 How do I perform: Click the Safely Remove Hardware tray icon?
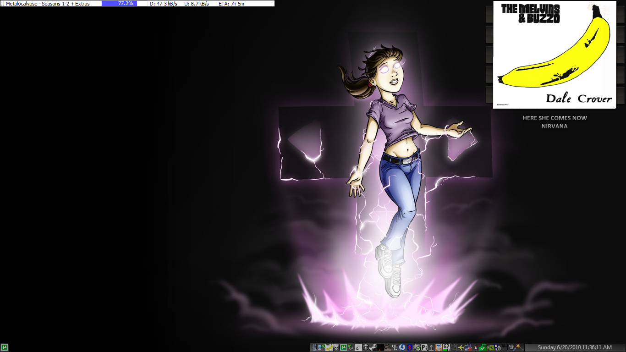pos(351,347)
